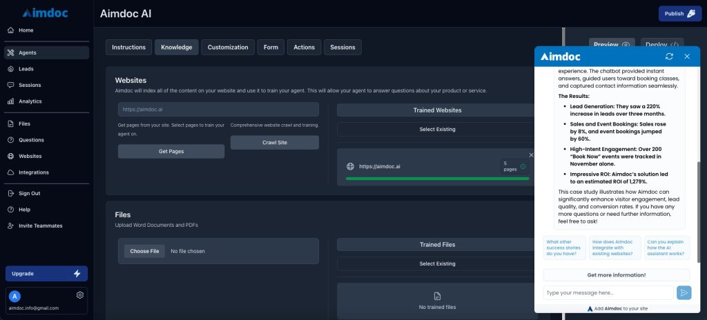Click the Aimdoc logo in sidebar
Viewport: 707px width, 320px height.
[x=45, y=12]
